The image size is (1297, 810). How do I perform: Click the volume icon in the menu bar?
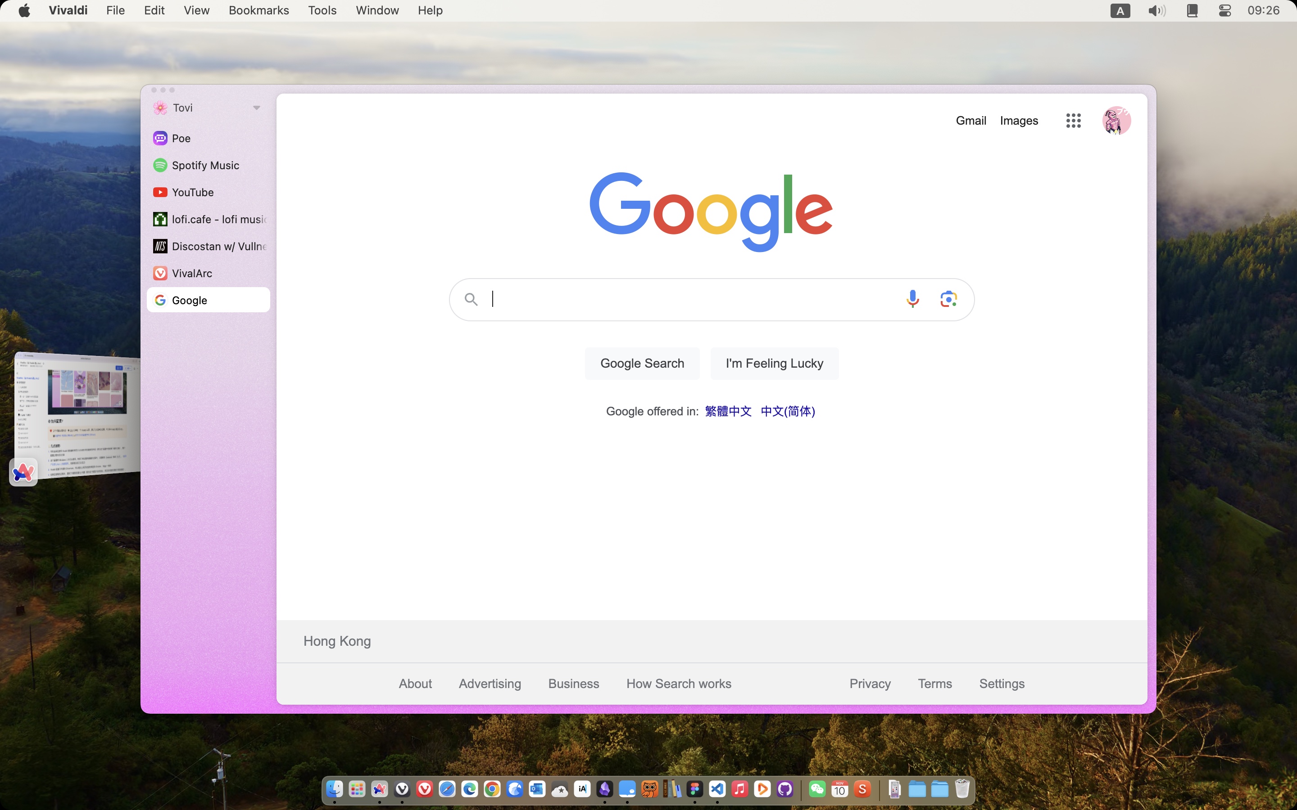click(x=1156, y=10)
